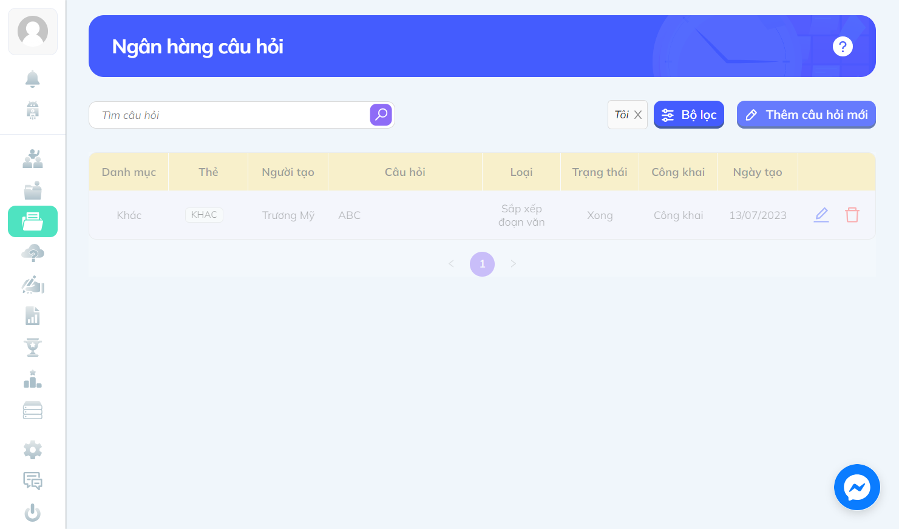The height and width of the screenshot is (529, 899).
Task: Click the Loại column header
Action: coord(521,172)
